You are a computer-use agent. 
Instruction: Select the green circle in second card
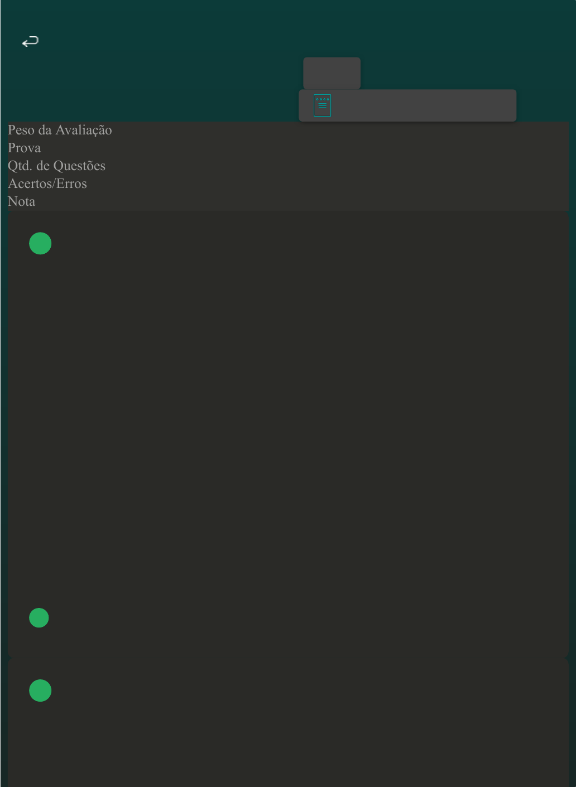(40, 691)
